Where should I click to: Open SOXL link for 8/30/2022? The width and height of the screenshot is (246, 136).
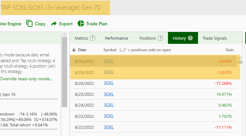(109, 61)
